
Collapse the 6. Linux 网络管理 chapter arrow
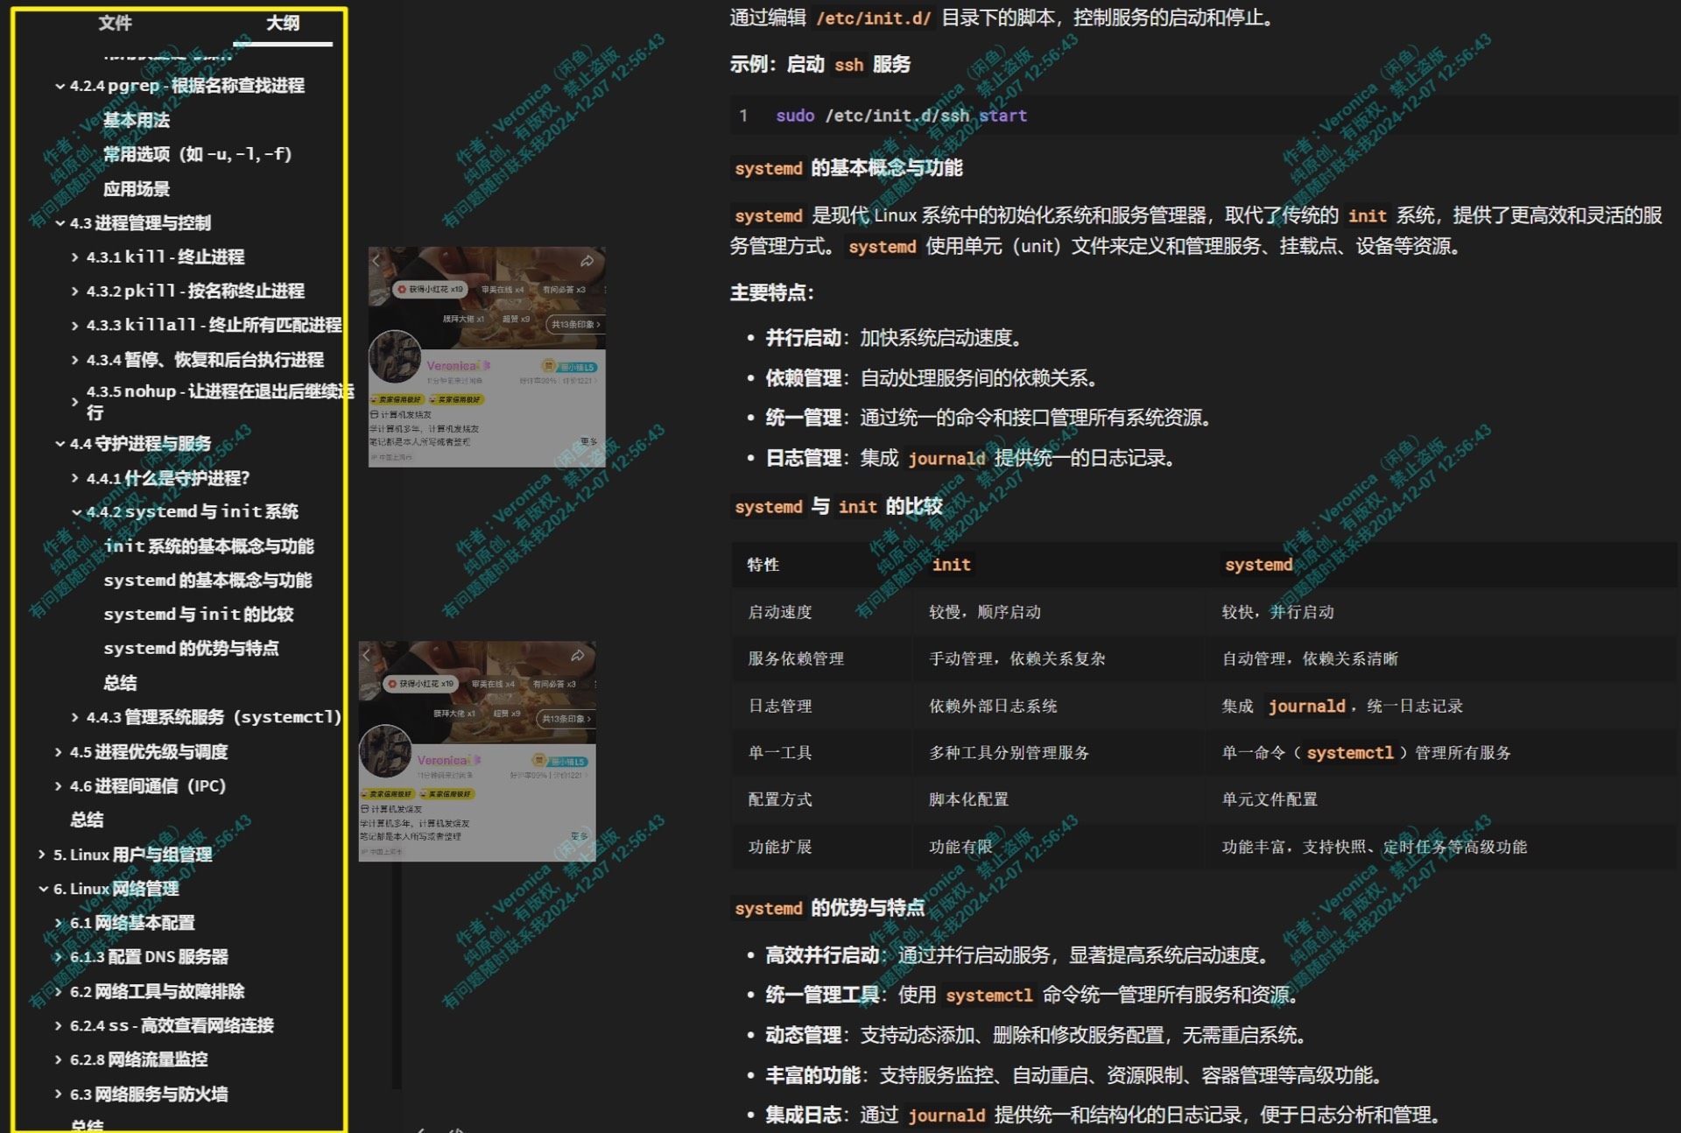click(x=43, y=889)
